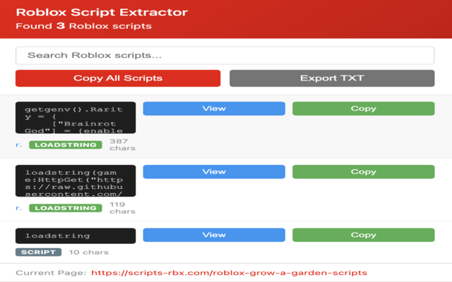Copy the 119 chars loadstring HttpGet script

coord(364,172)
